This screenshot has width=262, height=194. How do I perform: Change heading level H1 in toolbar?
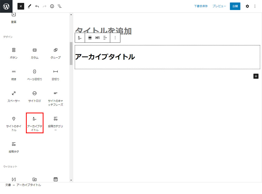pos(97,38)
